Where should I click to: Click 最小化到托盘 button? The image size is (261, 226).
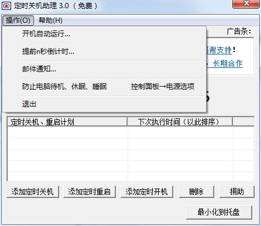tap(219, 212)
